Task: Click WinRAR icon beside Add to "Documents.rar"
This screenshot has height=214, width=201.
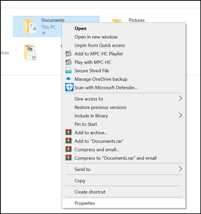Action: point(68,141)
